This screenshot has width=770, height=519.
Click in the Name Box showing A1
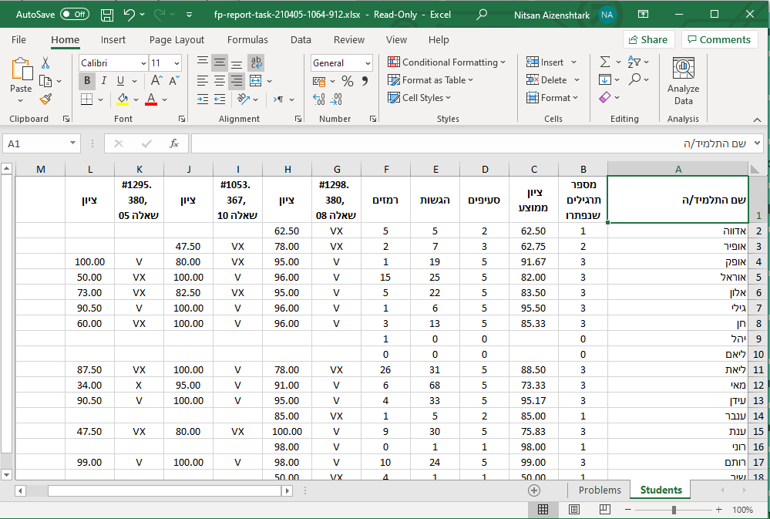(x=35, y=143)
